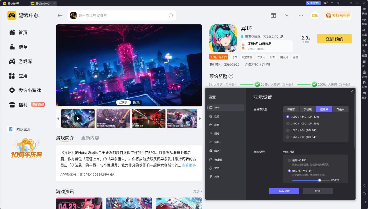Open 更多 link beside 游戏资讯
This screenshot has height=209, width=368.
(x=198, y=191)
